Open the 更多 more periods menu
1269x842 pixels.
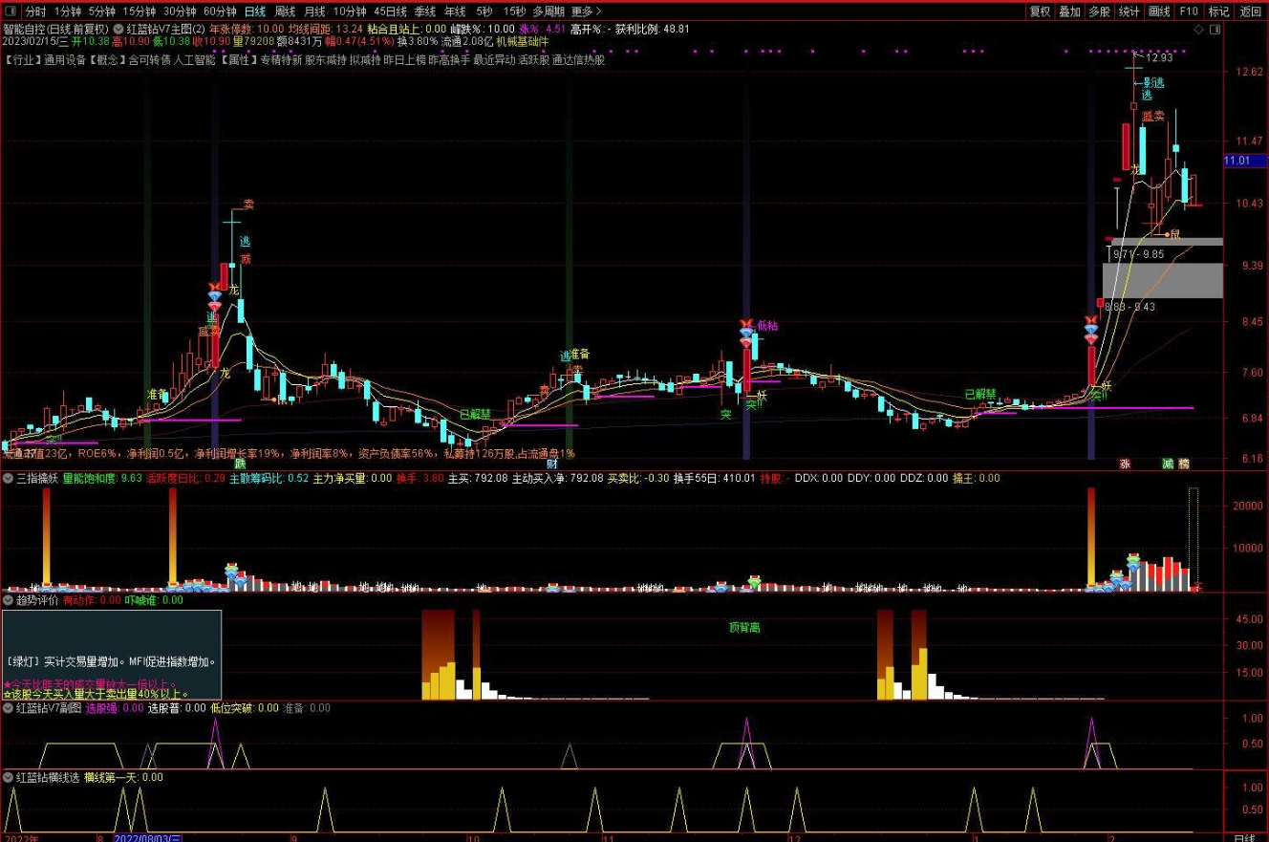coord(585,11)
